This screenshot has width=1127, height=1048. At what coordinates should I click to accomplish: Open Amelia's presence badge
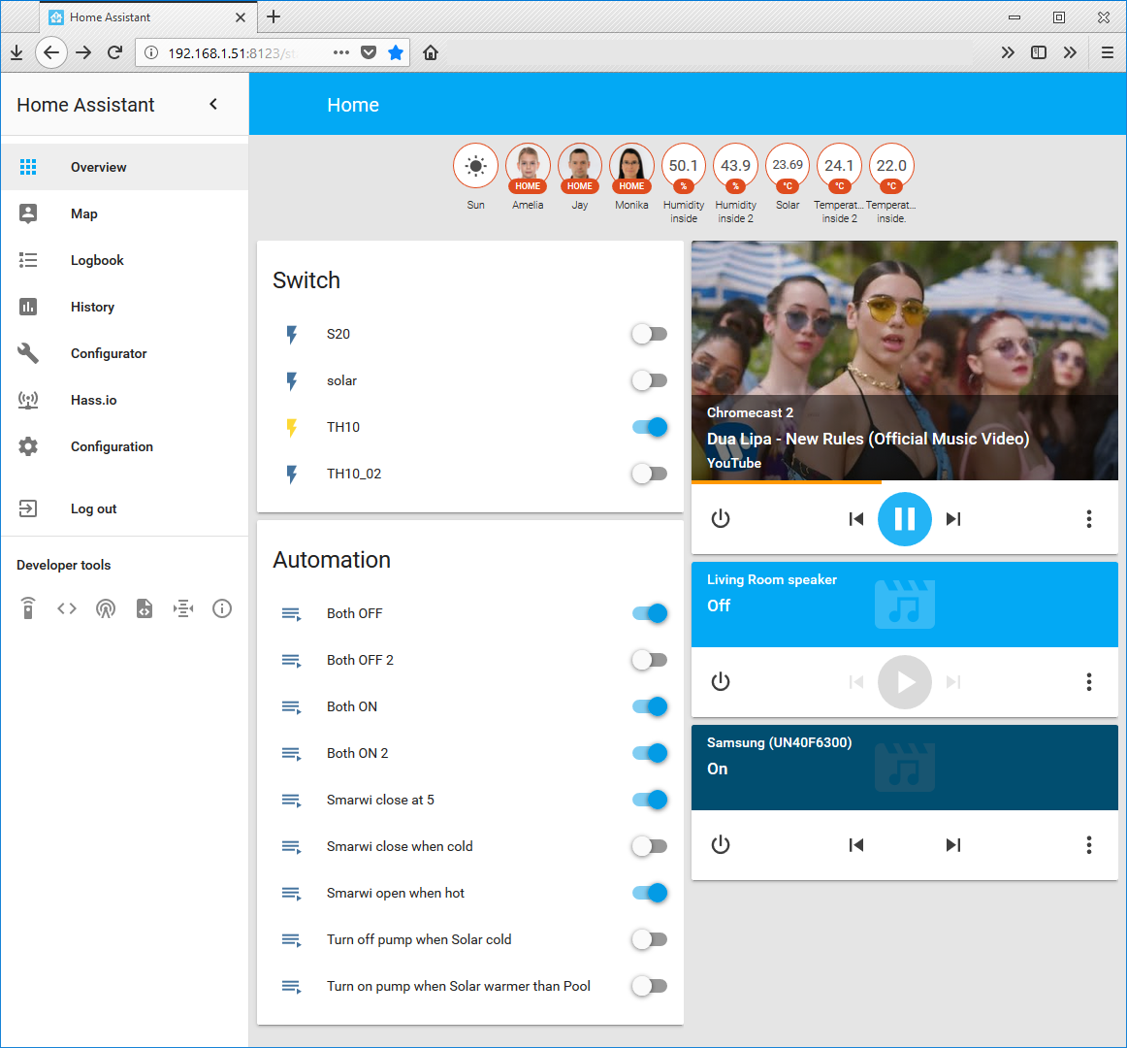pos(528,166)
